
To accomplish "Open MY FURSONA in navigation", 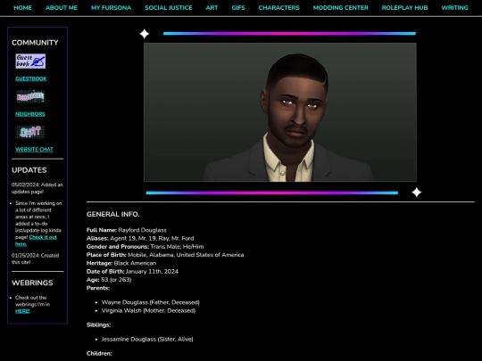I will pos(111,8).
